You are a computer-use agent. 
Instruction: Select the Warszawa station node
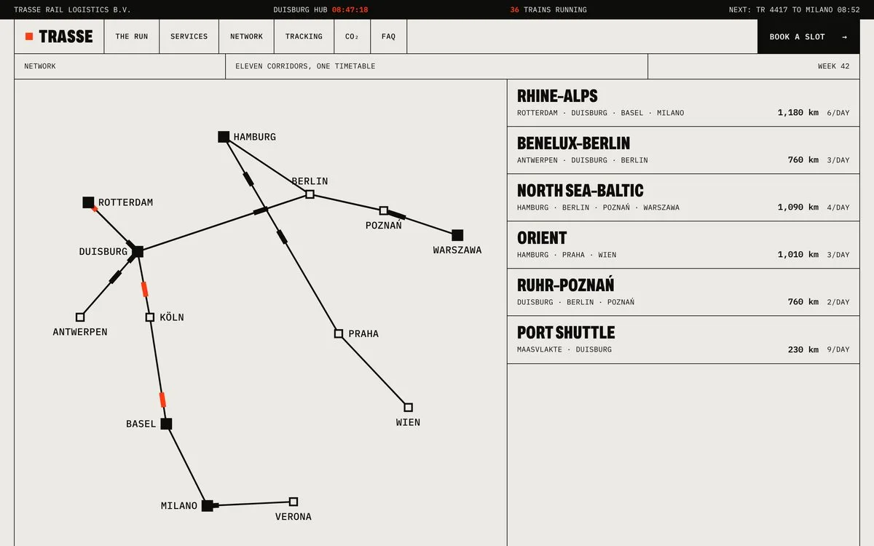pos(457,235)
